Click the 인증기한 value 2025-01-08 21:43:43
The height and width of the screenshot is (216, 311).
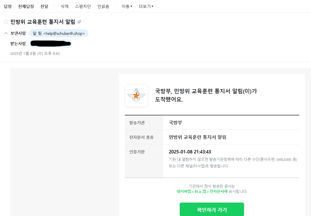[190, 152]
